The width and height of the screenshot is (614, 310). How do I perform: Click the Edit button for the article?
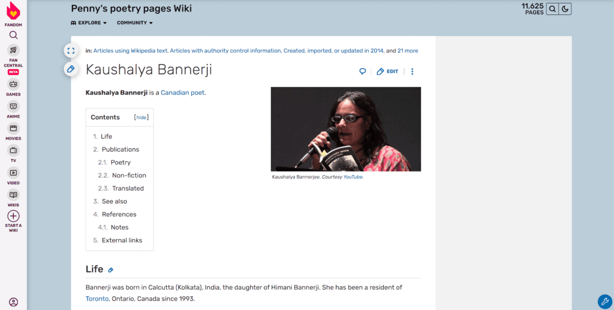387,71
